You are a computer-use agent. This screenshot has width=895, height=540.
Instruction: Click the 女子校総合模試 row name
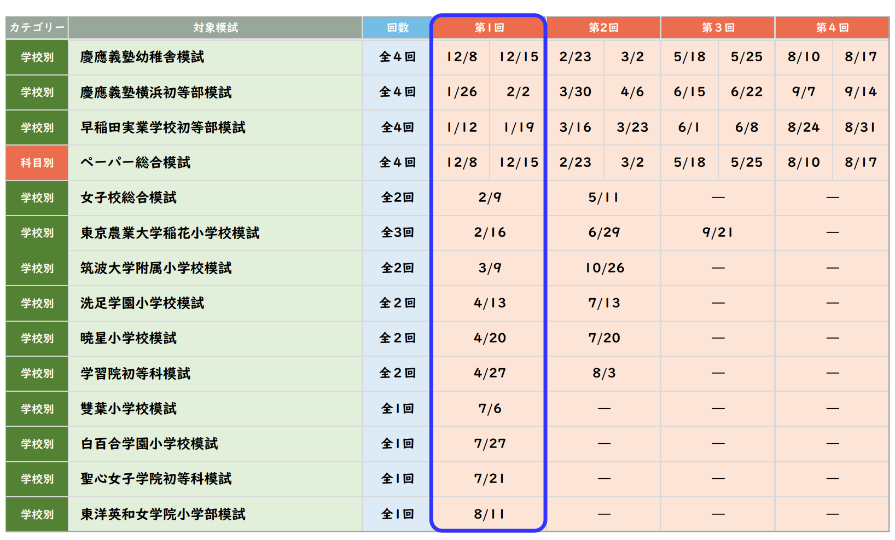[129, 198]
